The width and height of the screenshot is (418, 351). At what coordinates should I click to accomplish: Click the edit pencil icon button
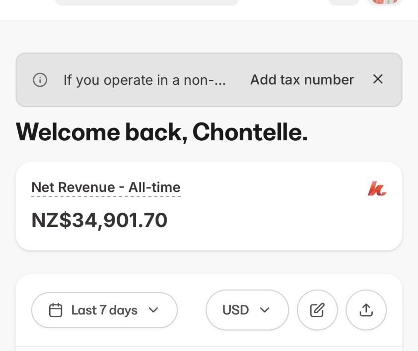pyautogui.click(x=317, y=310)
